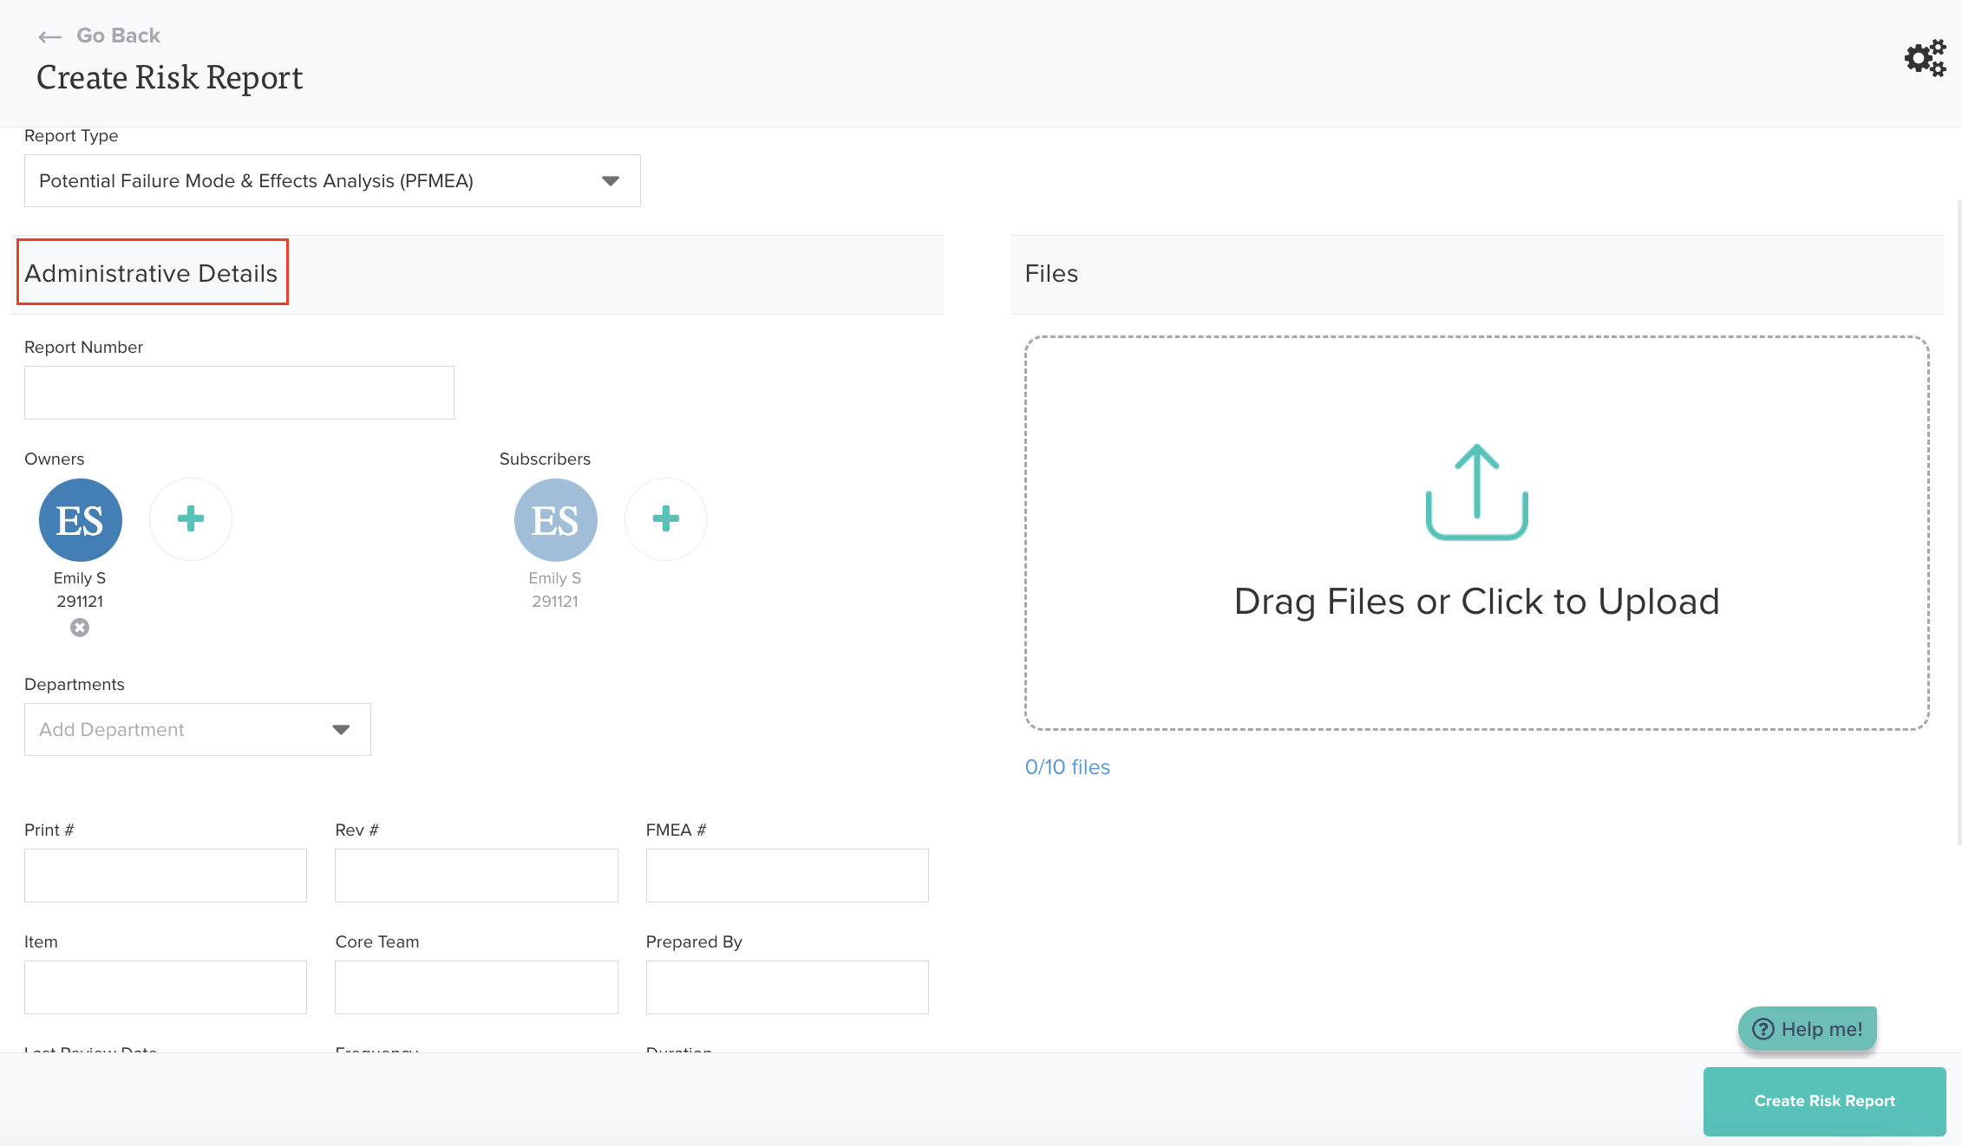Image resolution: width=1962 pixels, height=1146 pixels.
Task: Click the Go Back arrow icon
Action: point(49,36)
